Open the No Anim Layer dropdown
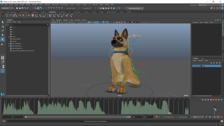The width and height of the screenshot is (224, 126). click(184, 117)
